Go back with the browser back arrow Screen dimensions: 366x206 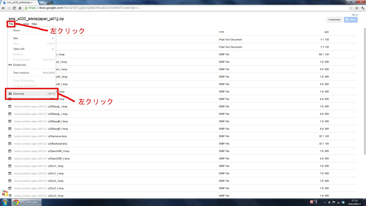[3, 8]
